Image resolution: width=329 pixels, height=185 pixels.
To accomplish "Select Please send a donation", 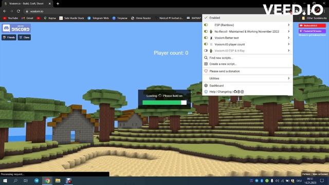I will 247,71.
